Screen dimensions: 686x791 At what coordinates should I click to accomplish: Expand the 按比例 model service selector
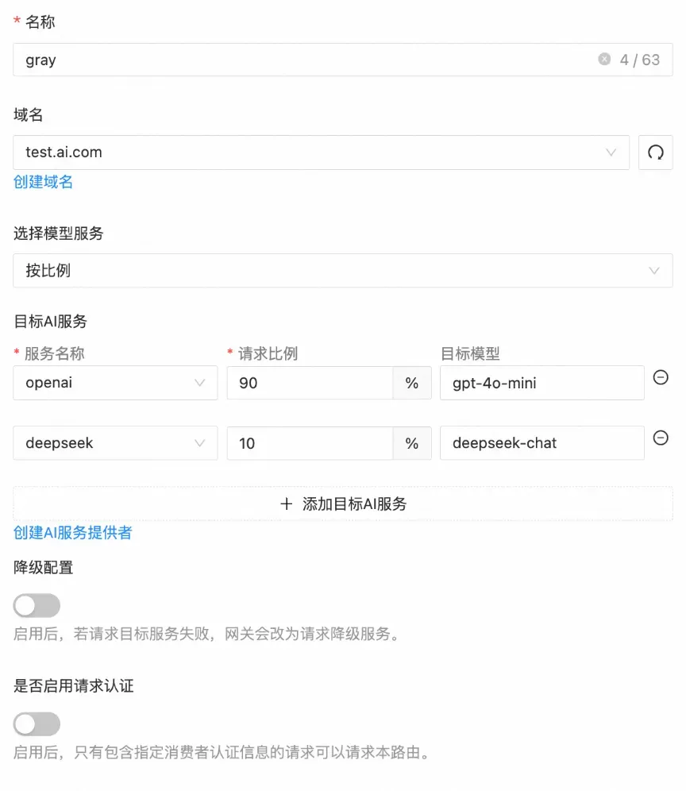click(343, 270)
